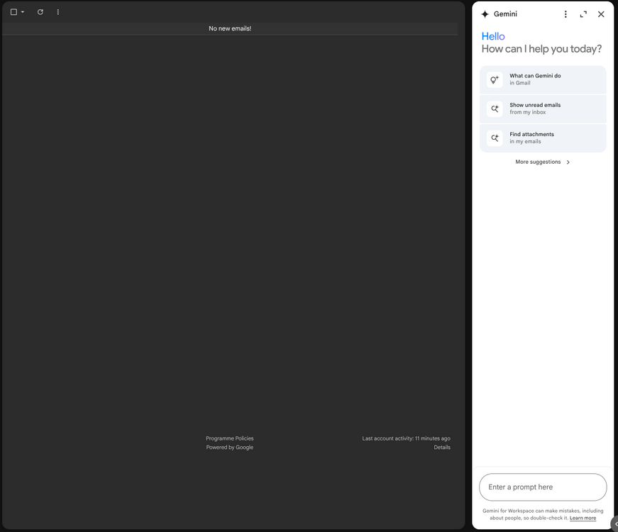This screenshot has height=532, width=618.
Task: Pick the 'Find attachments' suggestion
Action: [543, 138]
